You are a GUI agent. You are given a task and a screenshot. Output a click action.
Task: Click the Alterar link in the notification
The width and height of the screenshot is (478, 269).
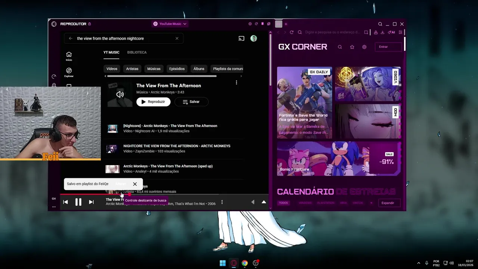121,184
